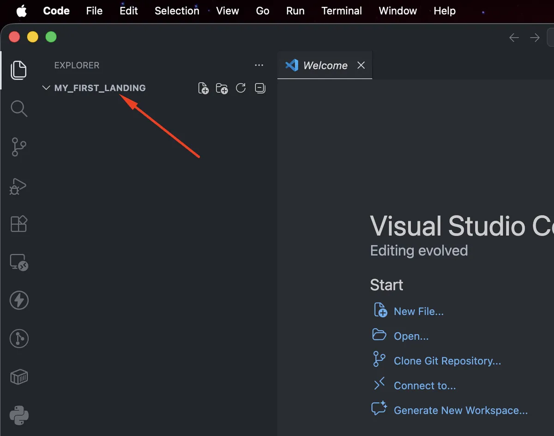Open Explorer views and more actions menu
Screen dimensions: 554x436
[259, 65]
